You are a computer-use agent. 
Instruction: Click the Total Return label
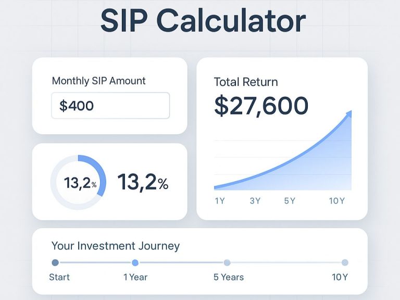246,82
